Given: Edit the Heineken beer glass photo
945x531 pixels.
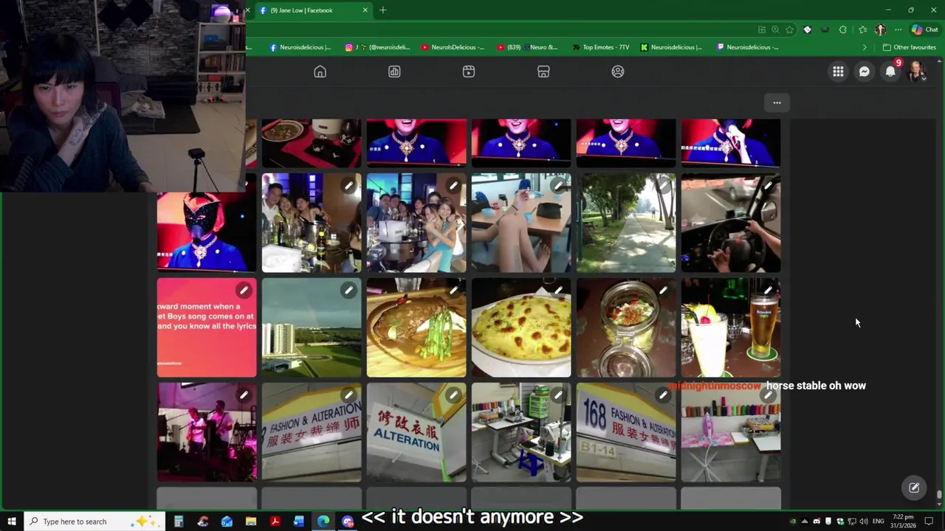Looking at the screenshot, I should tap(769, 291).
